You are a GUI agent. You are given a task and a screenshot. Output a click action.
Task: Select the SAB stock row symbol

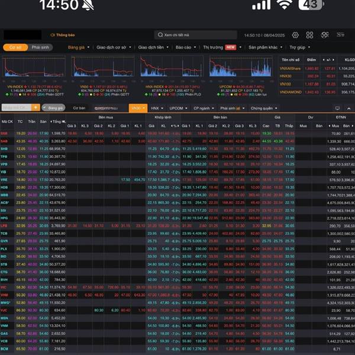tap(4, 141)
